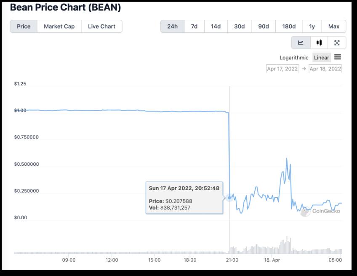Image resolution: width=357 pixels, height=276 pixels.
Task: Edit the Apr 18, 2022 end date
Action: (325, 69)
